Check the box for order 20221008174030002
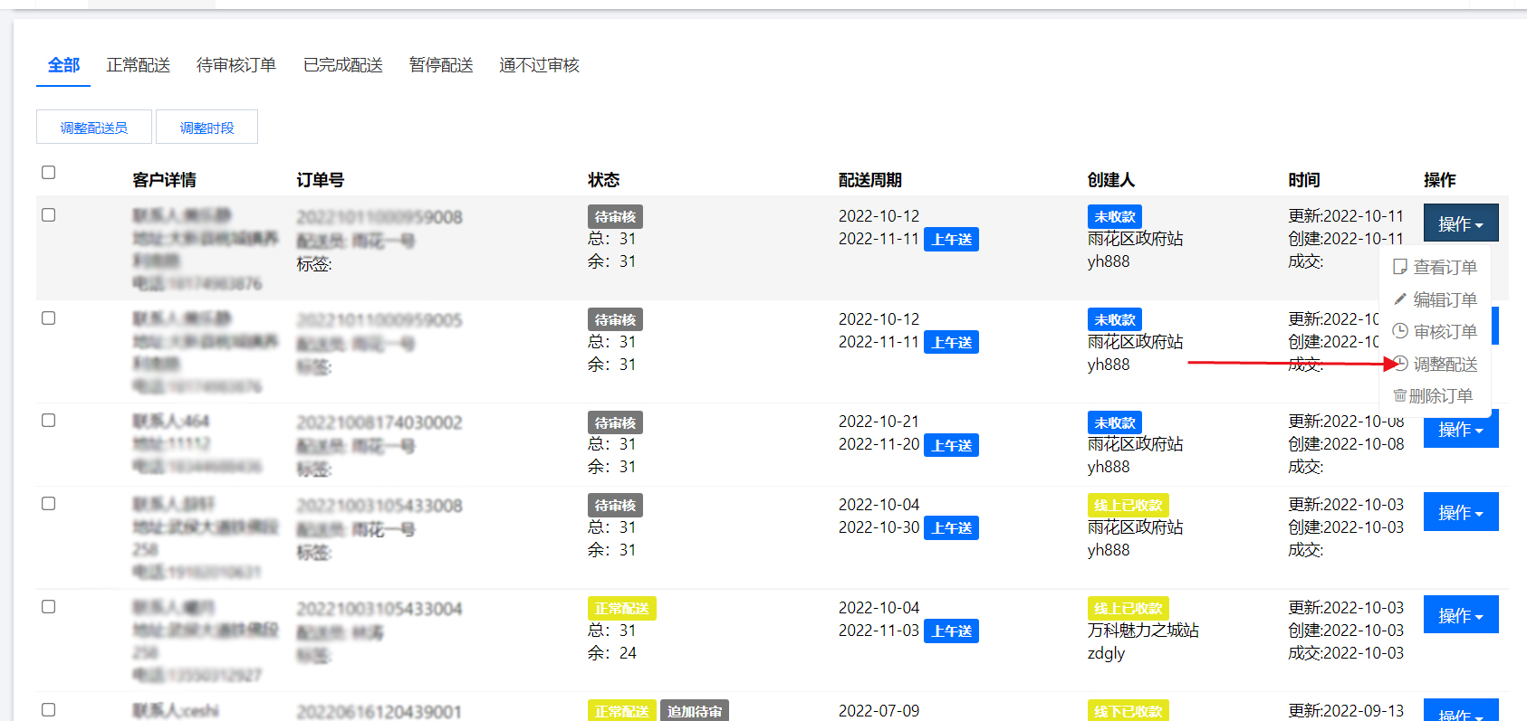The height and width of the screenshot is (721, 1527). [x=49, y=421]
